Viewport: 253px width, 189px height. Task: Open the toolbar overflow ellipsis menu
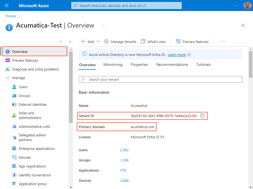pos(222,41)
